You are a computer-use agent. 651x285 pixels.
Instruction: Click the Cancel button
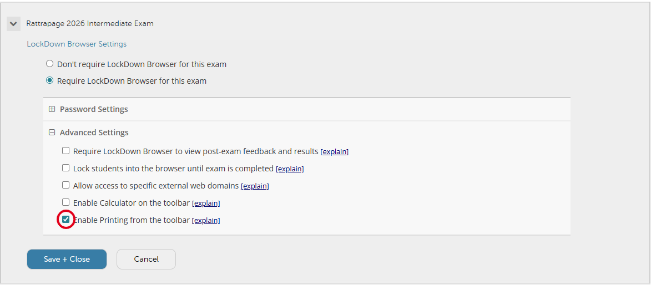click(146, 259)
